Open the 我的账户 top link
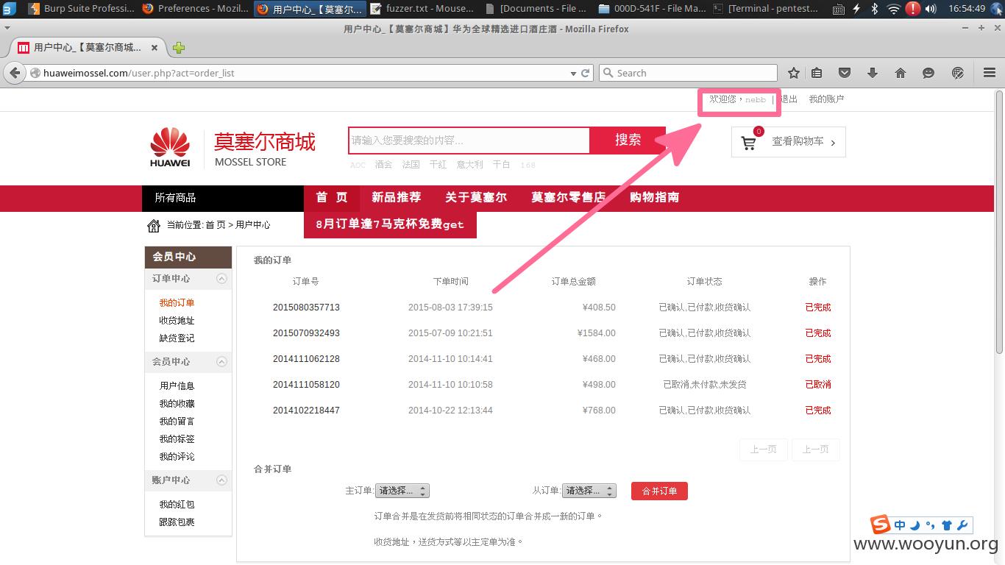This screenshot has width=1005, height=565. [x=826, y=99]
